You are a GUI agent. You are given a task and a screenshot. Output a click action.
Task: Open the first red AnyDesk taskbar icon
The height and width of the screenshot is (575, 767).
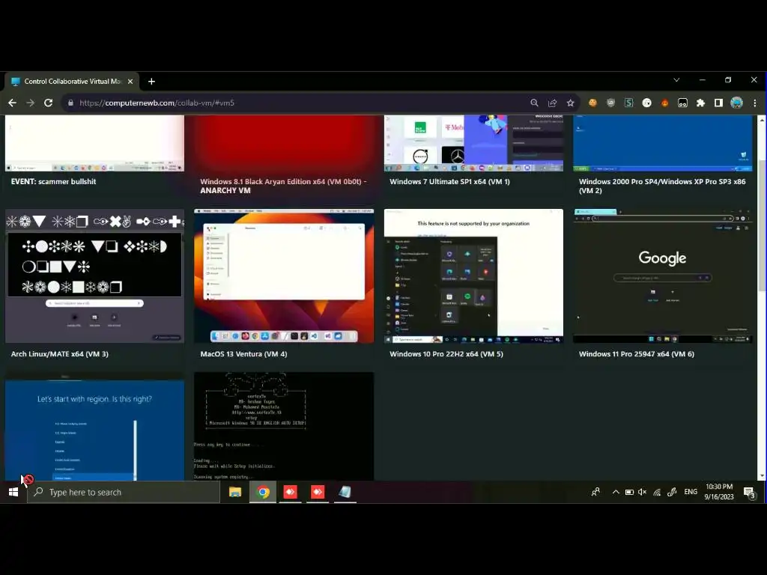click(290, 492)
